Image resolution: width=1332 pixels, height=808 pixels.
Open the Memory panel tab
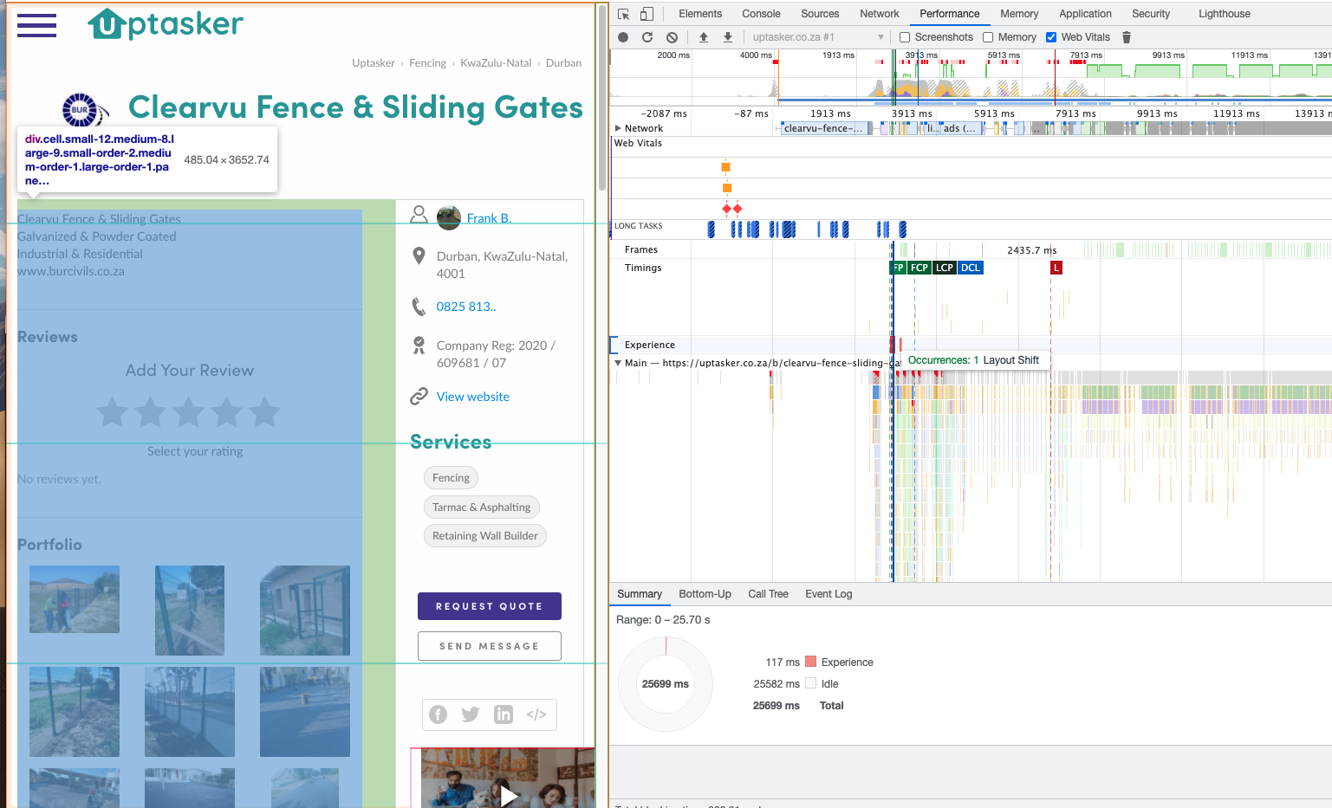1019,14
